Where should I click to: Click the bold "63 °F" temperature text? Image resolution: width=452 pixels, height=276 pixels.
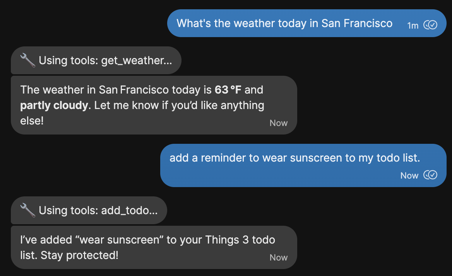[x=228, y=90]
